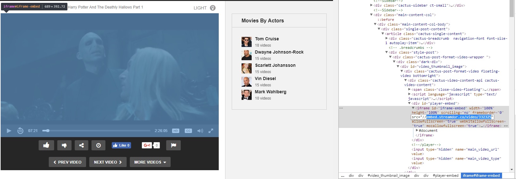Select iframe#iframe-embed in breadcrumb bar
This screenshot has height=179, width=516.
(481, 176)
